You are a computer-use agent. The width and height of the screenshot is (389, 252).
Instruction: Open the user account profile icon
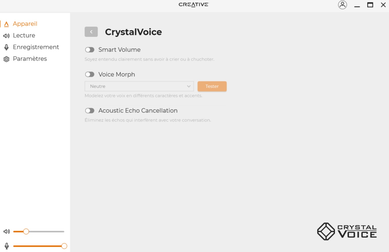click(x=342, y=5)
